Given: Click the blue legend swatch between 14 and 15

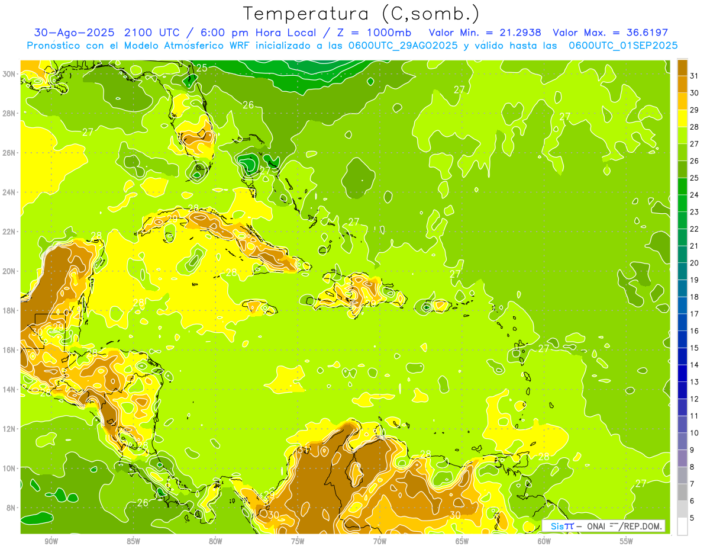Looking at the screenshot, I should 683,357.
